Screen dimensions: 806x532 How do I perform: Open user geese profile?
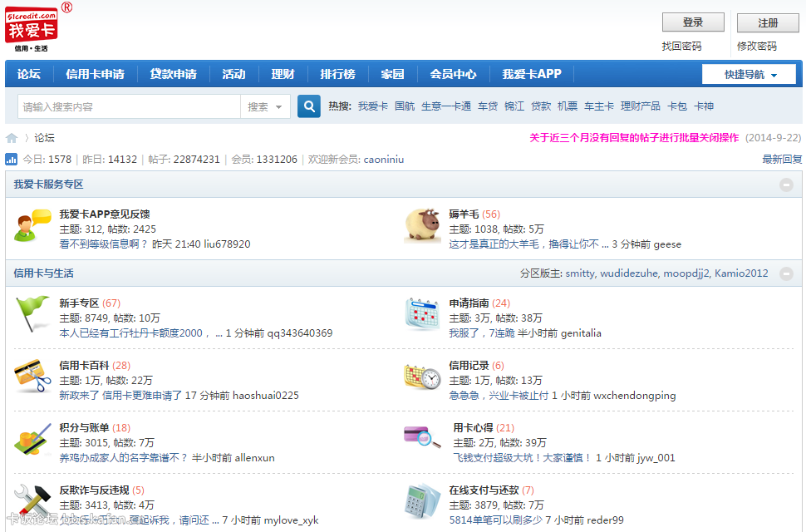(667, 244)
